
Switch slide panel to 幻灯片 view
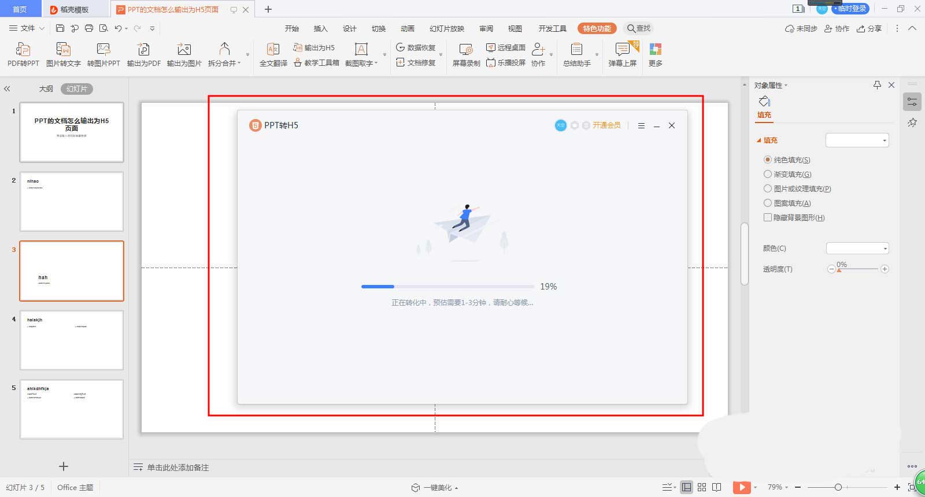coord(77,89)
